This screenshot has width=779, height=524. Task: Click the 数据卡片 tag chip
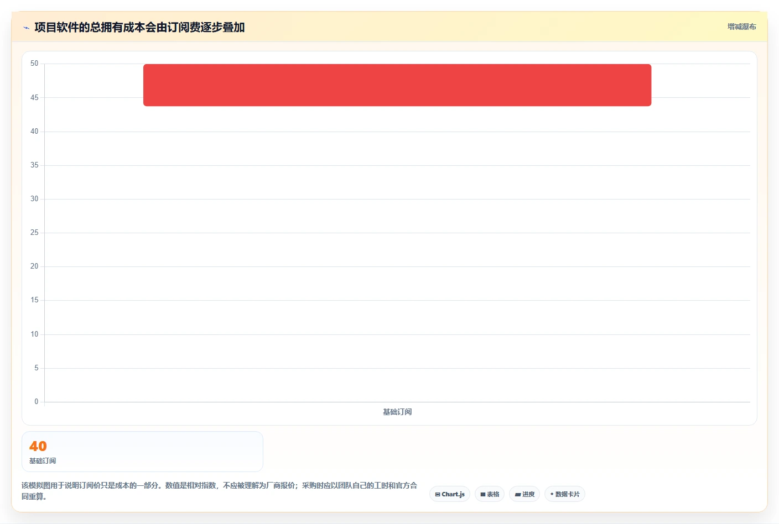pyautogui.click(x=565, y=494)
